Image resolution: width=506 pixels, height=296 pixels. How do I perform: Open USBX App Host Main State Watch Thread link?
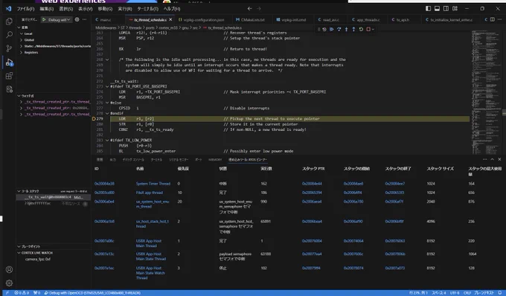150,273
